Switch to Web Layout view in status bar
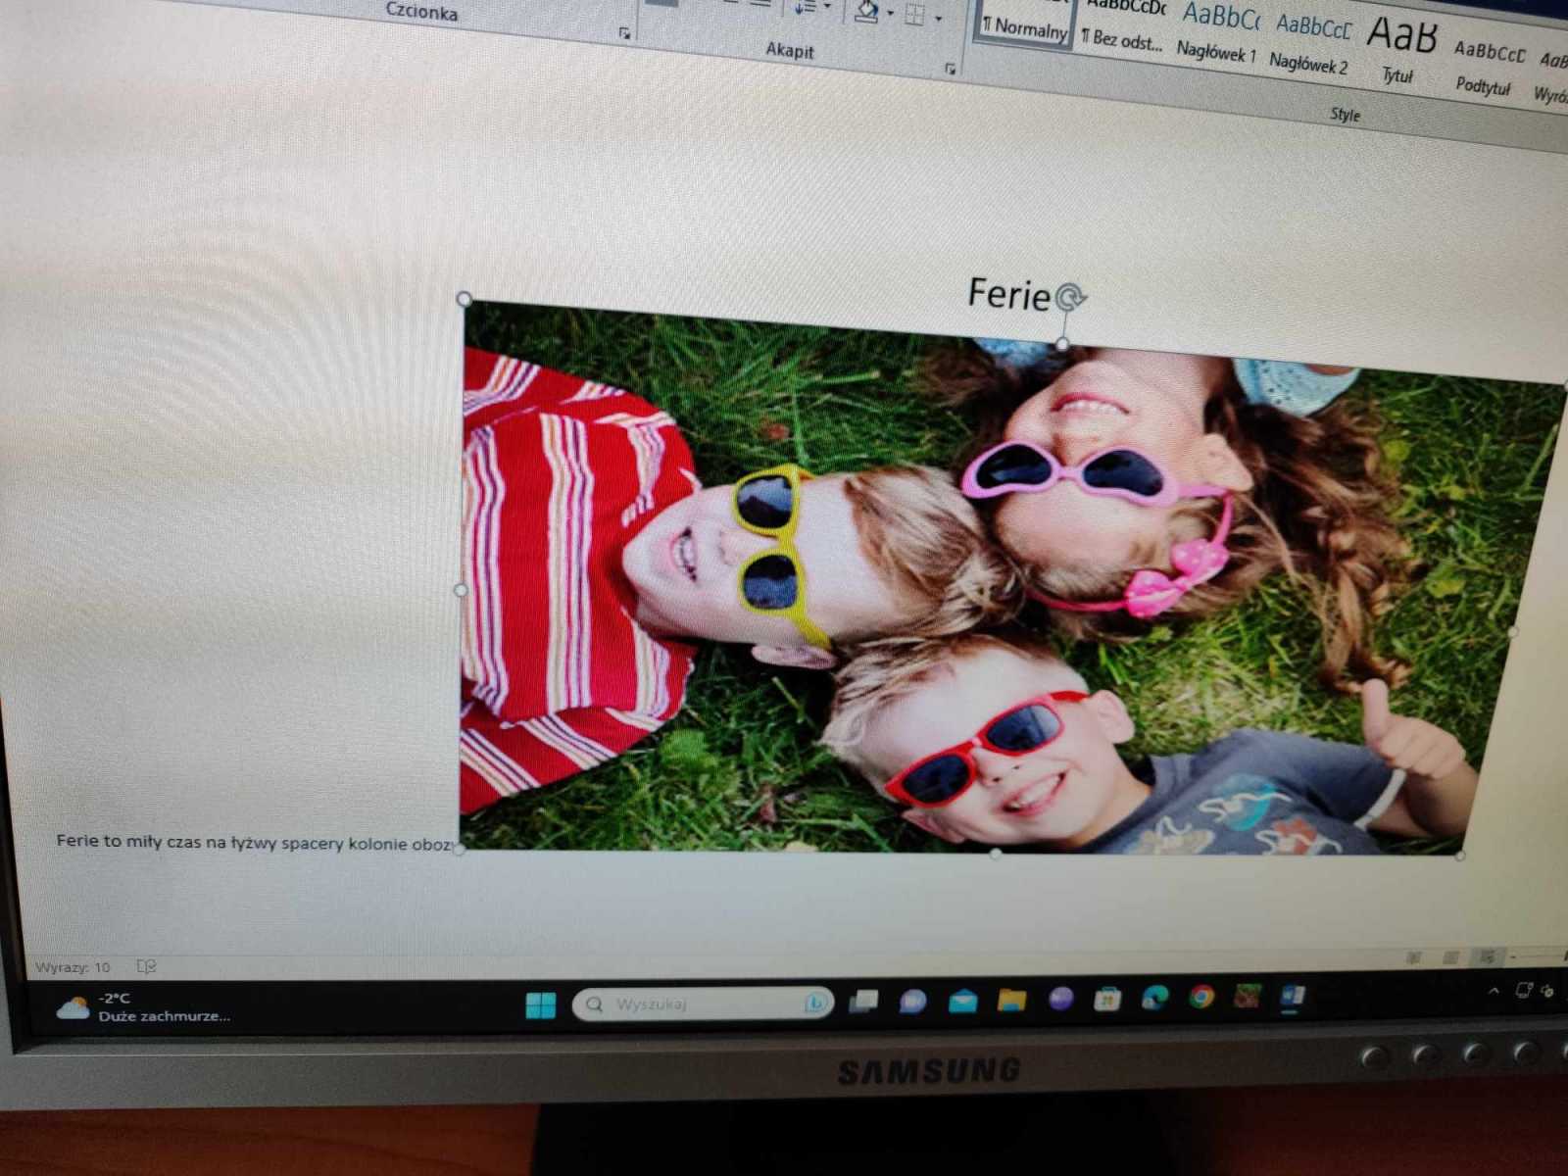Screen dimensions: 1568x1176 pos(1488,955)
